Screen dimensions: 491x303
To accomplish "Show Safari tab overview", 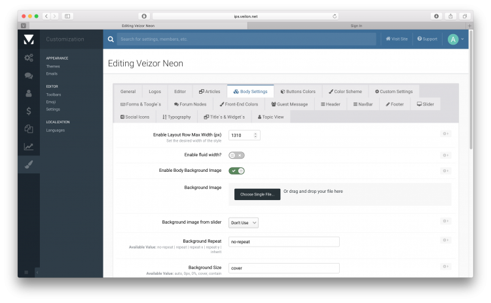I will click(x=465, y=16).
